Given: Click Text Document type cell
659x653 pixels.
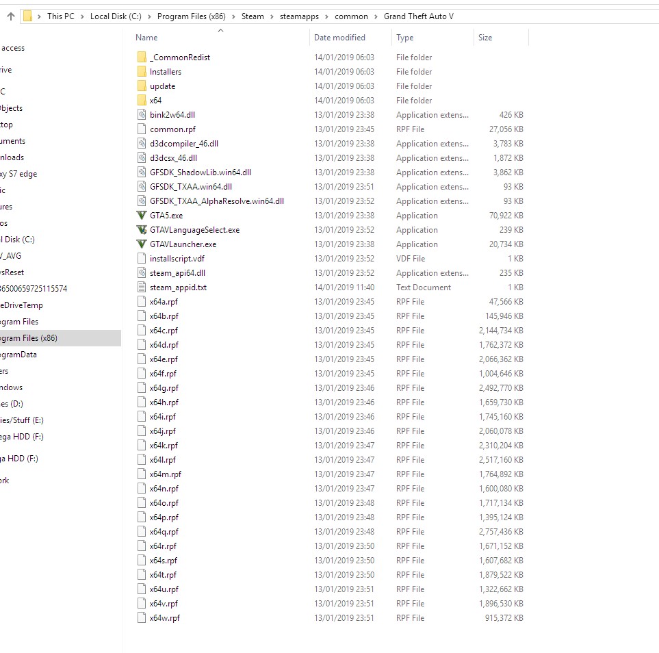Looking at the screenshot, I should click(423, 287).
